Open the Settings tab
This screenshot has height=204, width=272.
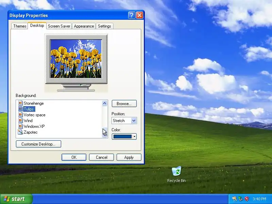tap(104, 26)
